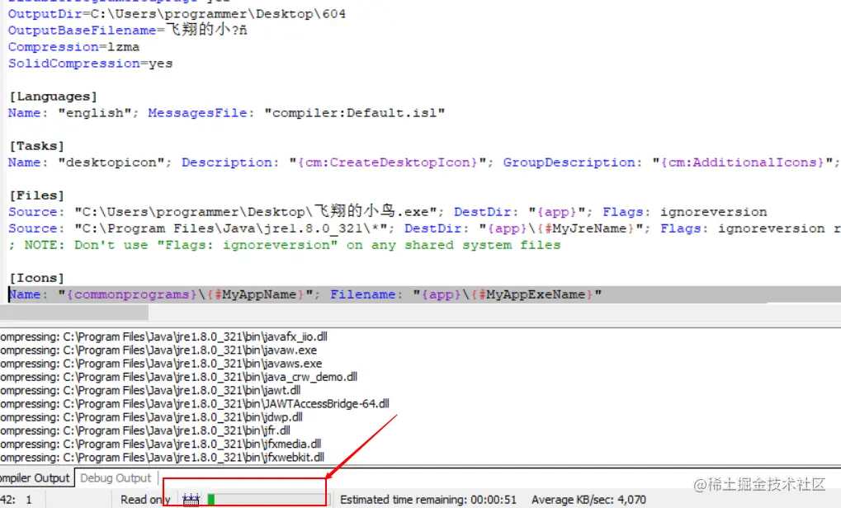Click the editor horizontal scrollbar thumb

[74, 312]
